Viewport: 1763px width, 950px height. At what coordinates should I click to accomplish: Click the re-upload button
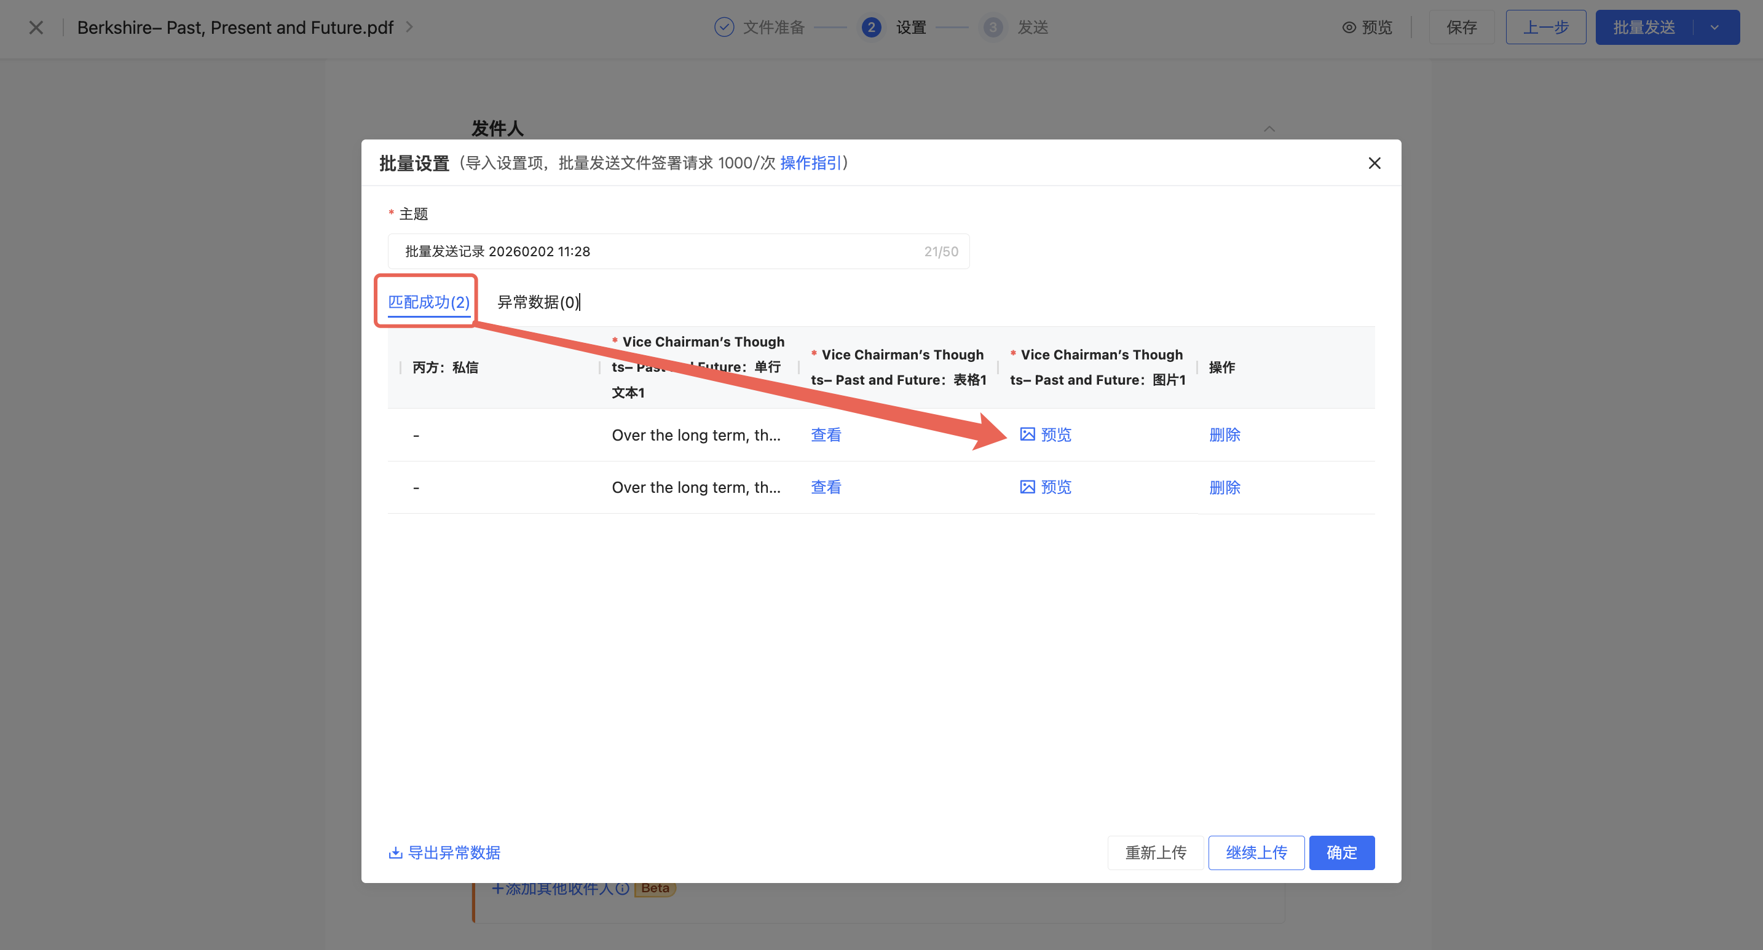click(x=1155, y=852)
